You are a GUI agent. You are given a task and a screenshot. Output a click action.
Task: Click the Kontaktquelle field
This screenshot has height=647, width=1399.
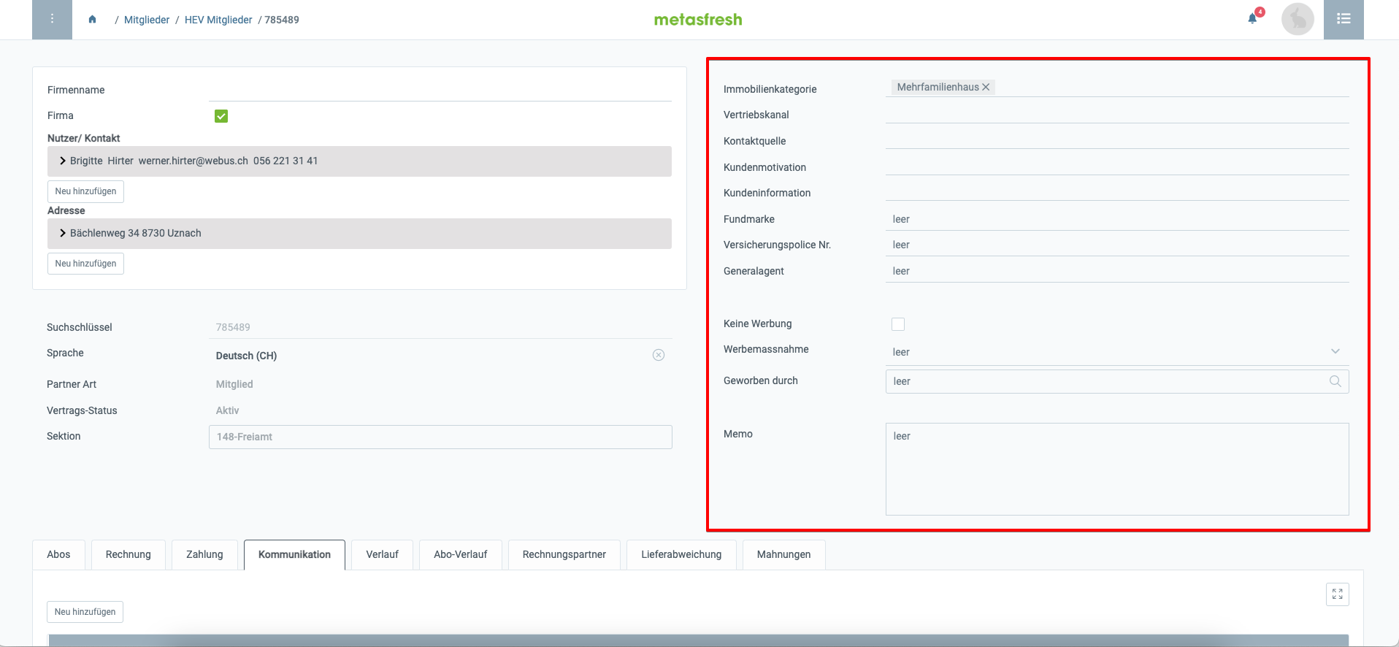click(1117, 140)
